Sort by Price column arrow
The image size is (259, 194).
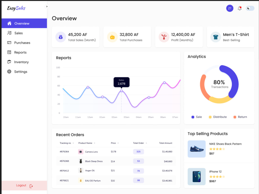click(x=118, y=143)
